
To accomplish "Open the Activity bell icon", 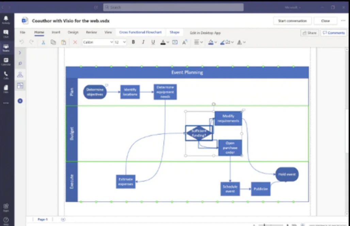I will point(6,20).
